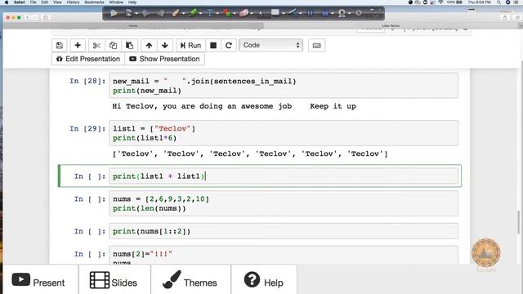Open text tool options dropdown arrow

coord(217,14)
